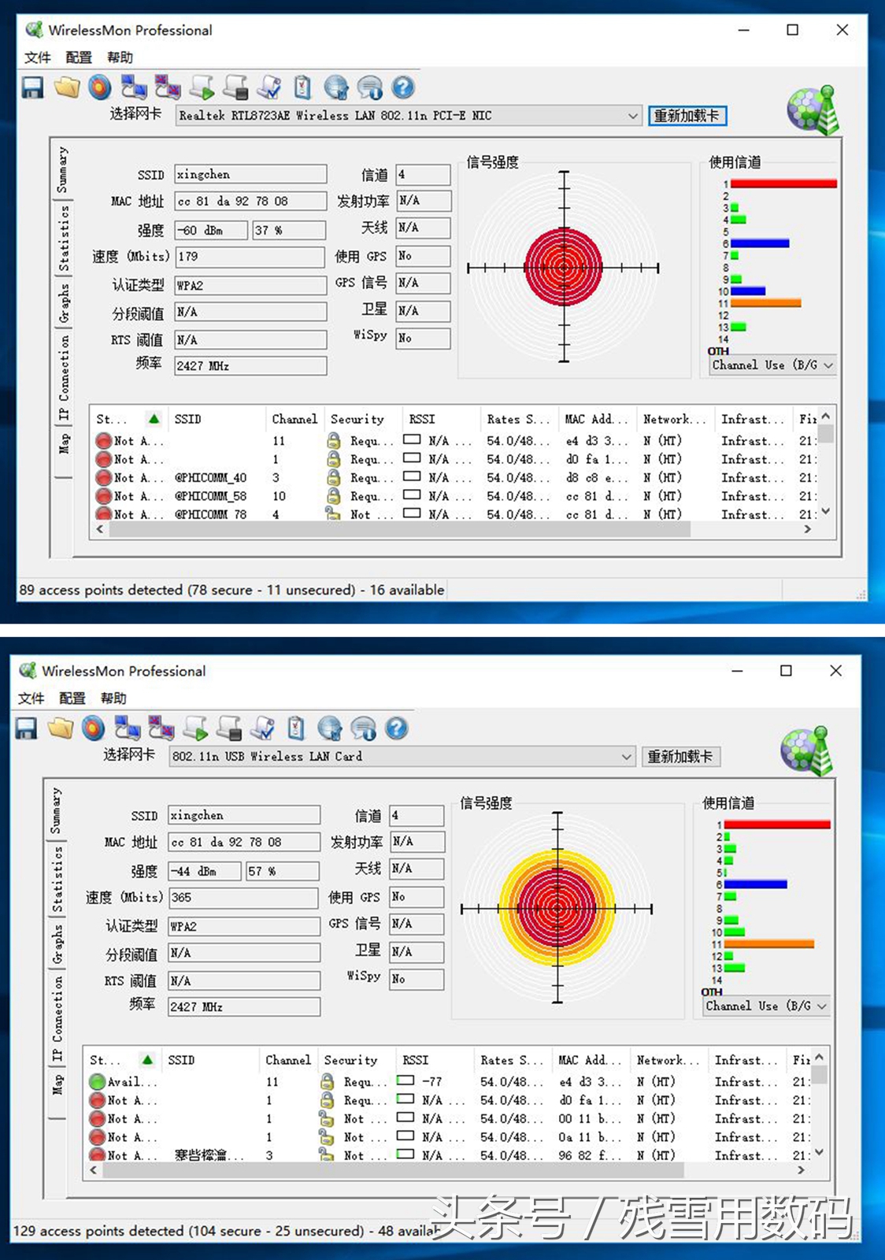
Task: Open the 帮助 menu in the USB card window
Action: [114, 699]
